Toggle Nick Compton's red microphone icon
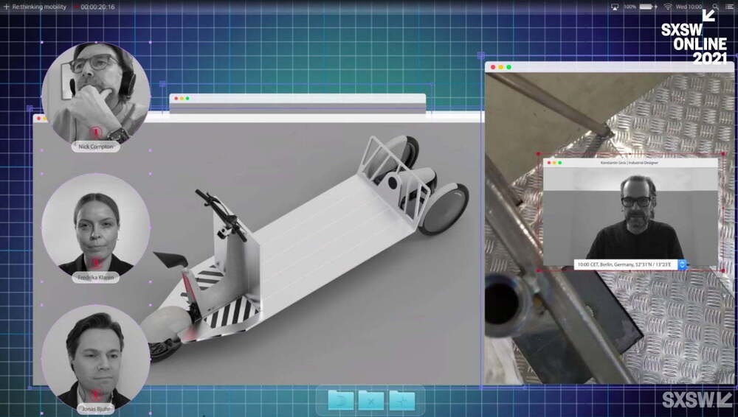Screen dimensions: 738x417 click(x=95, y=133)
